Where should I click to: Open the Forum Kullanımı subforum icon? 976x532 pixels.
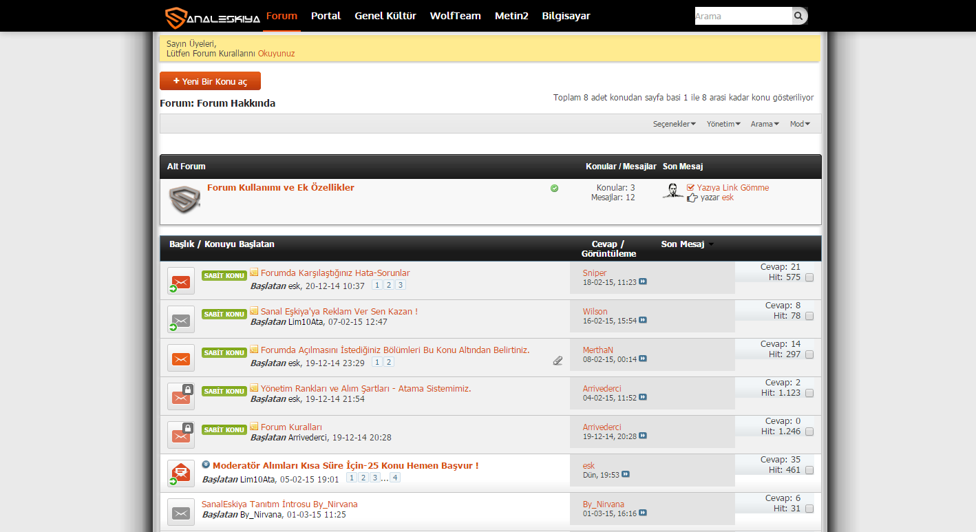pyautogui.click(x=184, y=200)
